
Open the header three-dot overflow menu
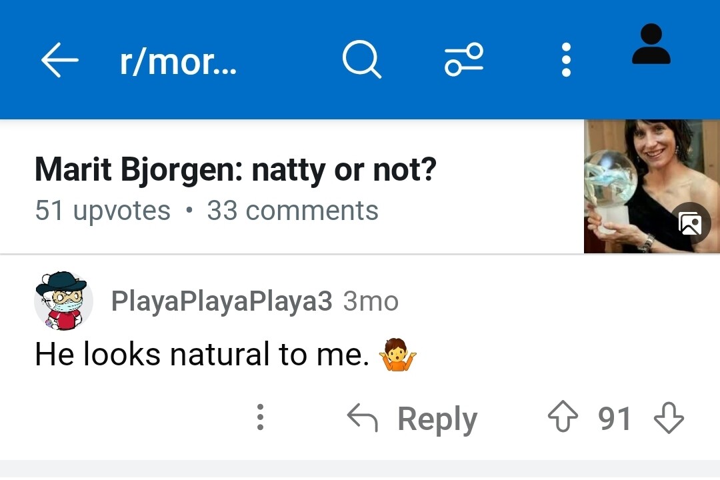point(566,60)
